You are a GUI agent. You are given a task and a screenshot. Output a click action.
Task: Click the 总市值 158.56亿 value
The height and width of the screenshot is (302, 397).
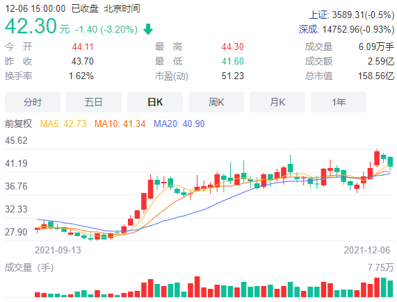(x=376, y=76)
